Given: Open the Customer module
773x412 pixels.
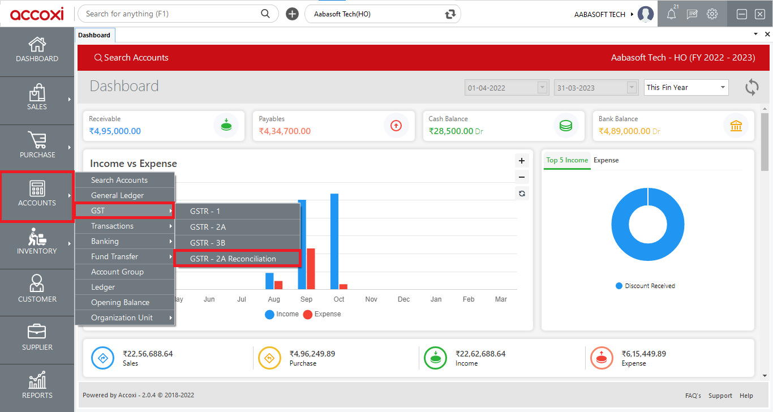Looking at the screenshot, I should click(37, 290).
